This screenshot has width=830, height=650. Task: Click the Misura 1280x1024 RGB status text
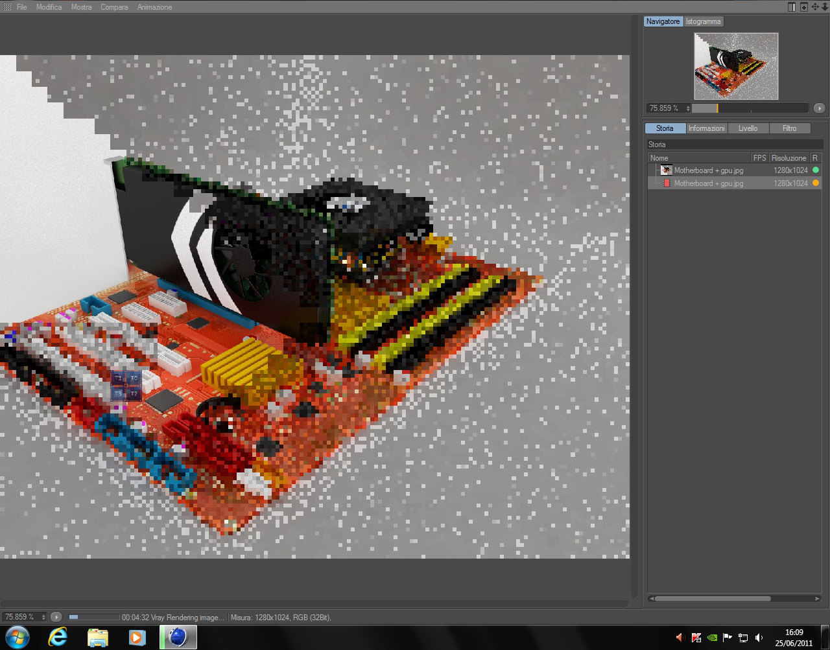tap(281, 618)
